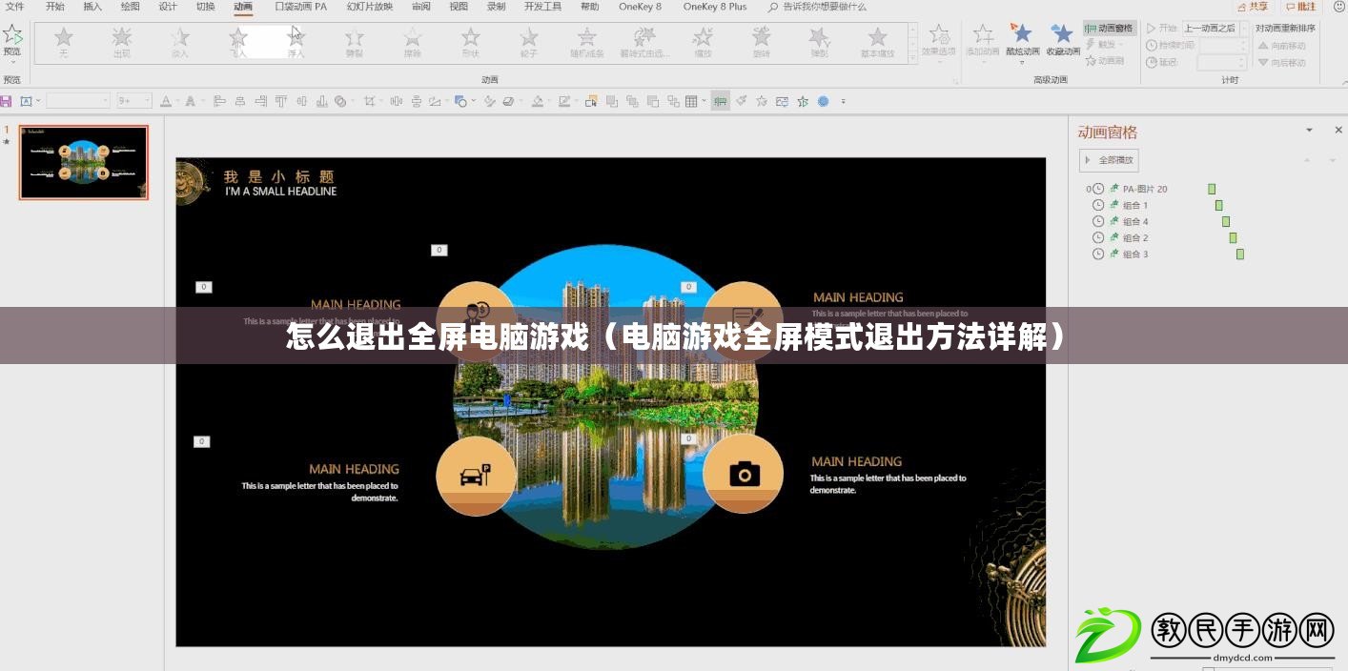
Task: Select slide 1 thumbnail
Action: 84,163
